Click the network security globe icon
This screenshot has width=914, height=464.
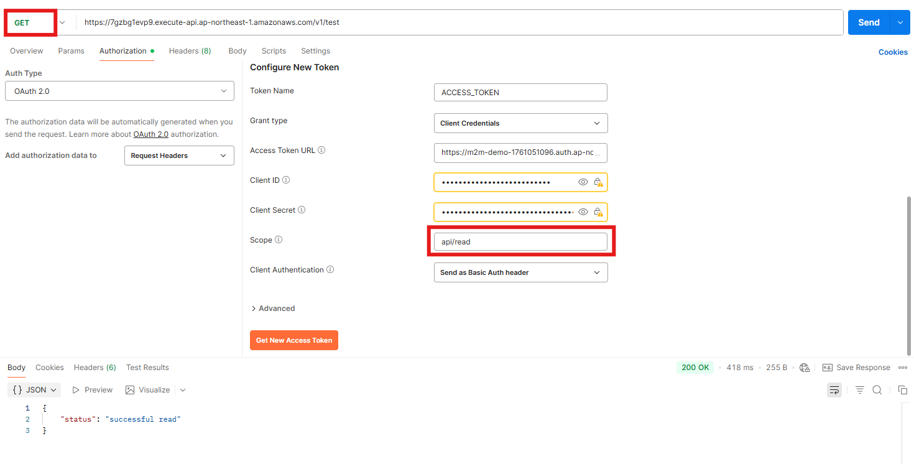click(x=805, y=368)
